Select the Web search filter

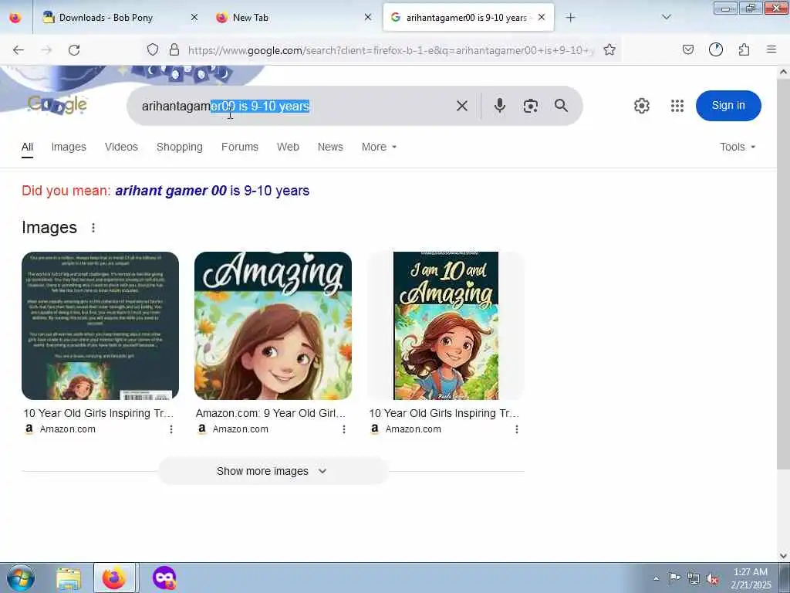coord(289,147)
